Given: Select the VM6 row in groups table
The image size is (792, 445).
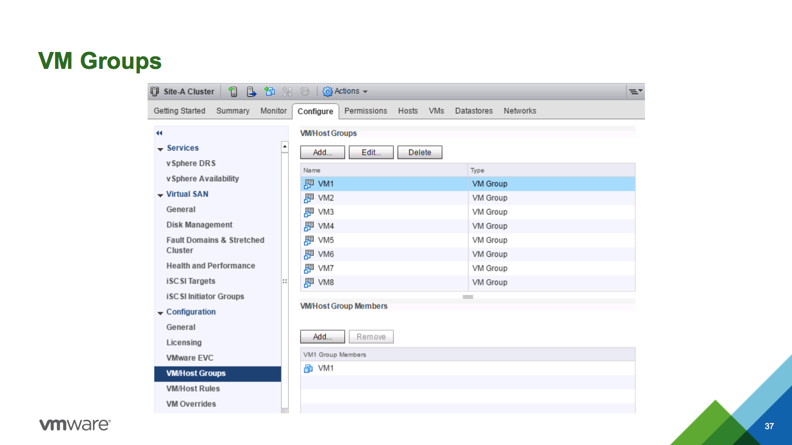Looking at the screenshot, I should point(383,254).
